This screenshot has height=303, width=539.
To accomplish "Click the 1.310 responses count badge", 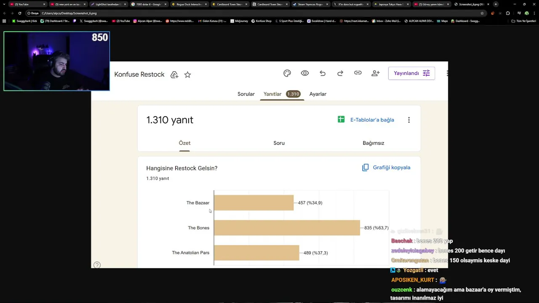I will click(293, 94).
